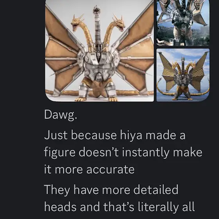Open the bottom-right blue sky figure image

(183, 75)
